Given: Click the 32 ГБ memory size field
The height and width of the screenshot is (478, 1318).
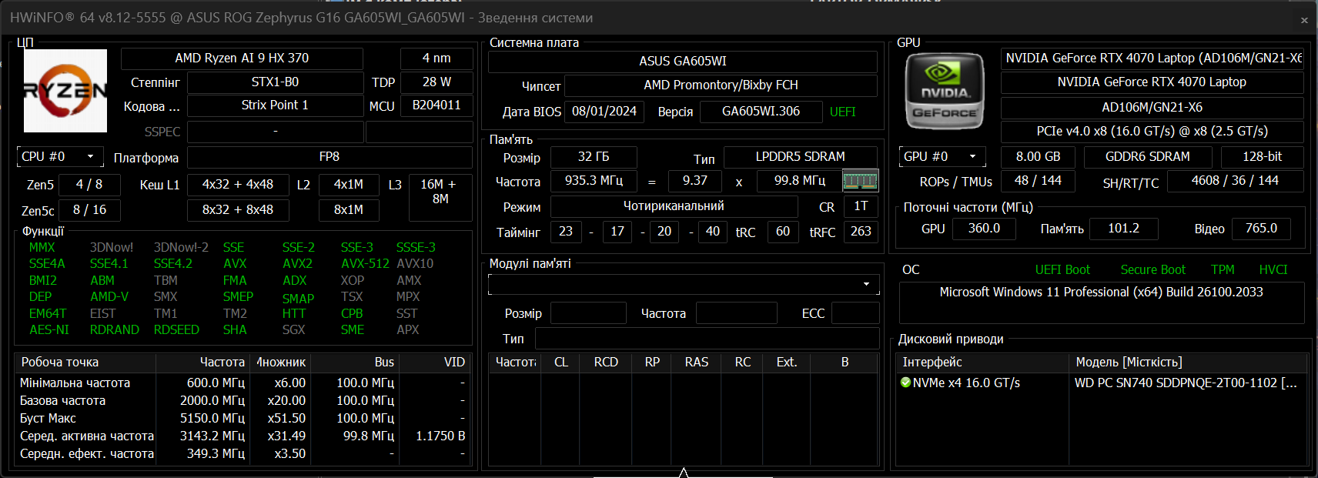Looking at the screenshot, I should click(x=594, y=157).
